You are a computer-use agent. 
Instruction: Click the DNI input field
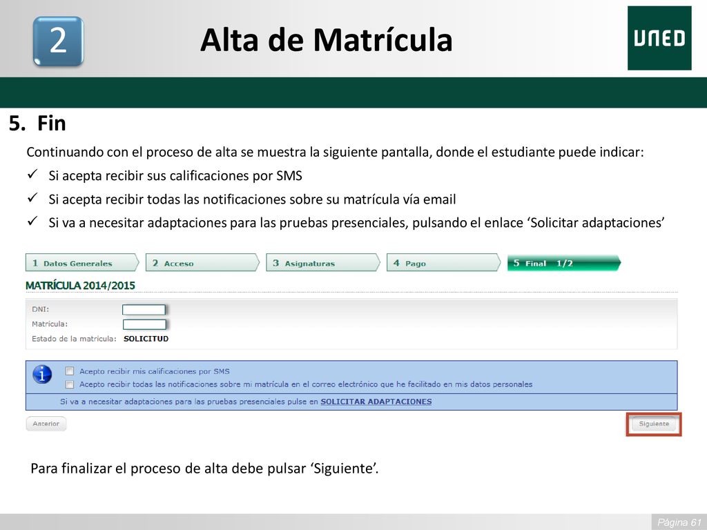(144, 310)
